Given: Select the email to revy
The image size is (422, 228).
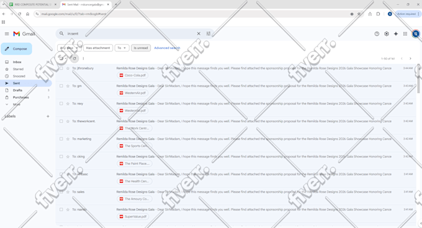Looking at the screenshot, I should click(61, 103).
